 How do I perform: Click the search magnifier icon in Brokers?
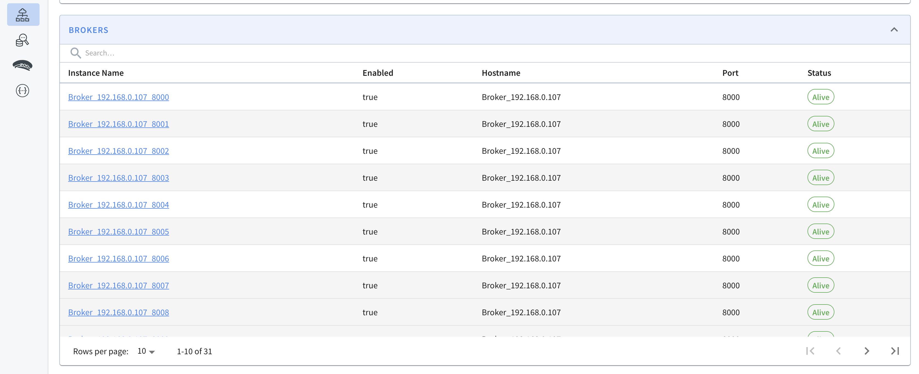(75, 53)
